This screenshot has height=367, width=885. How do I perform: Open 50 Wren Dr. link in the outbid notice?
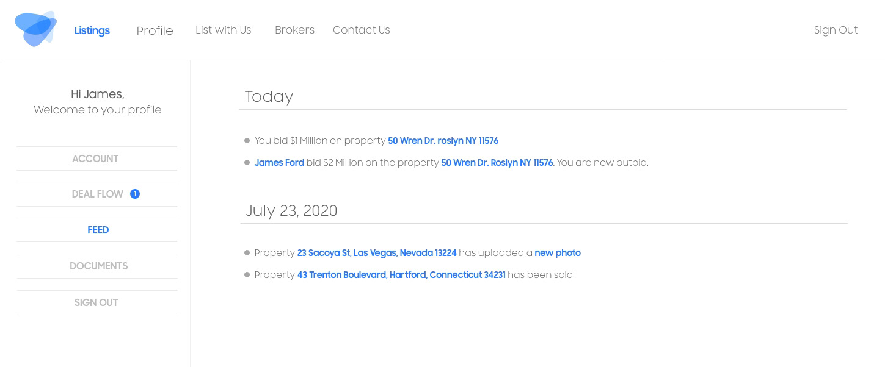(497, 163)
